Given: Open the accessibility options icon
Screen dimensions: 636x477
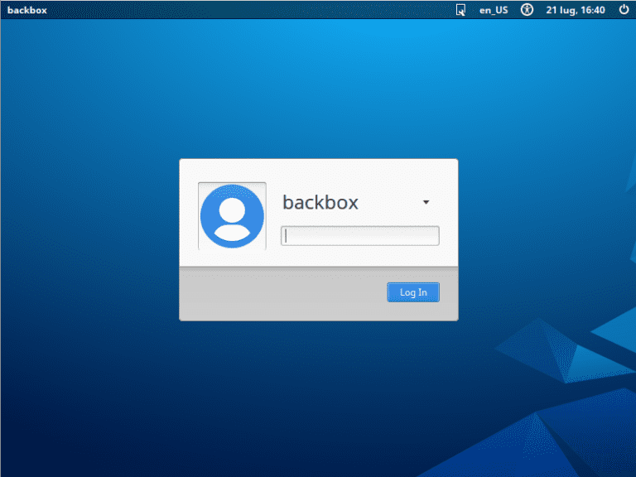Looking at the screenshot, I should pyautogui.click(x=527, y=10).
